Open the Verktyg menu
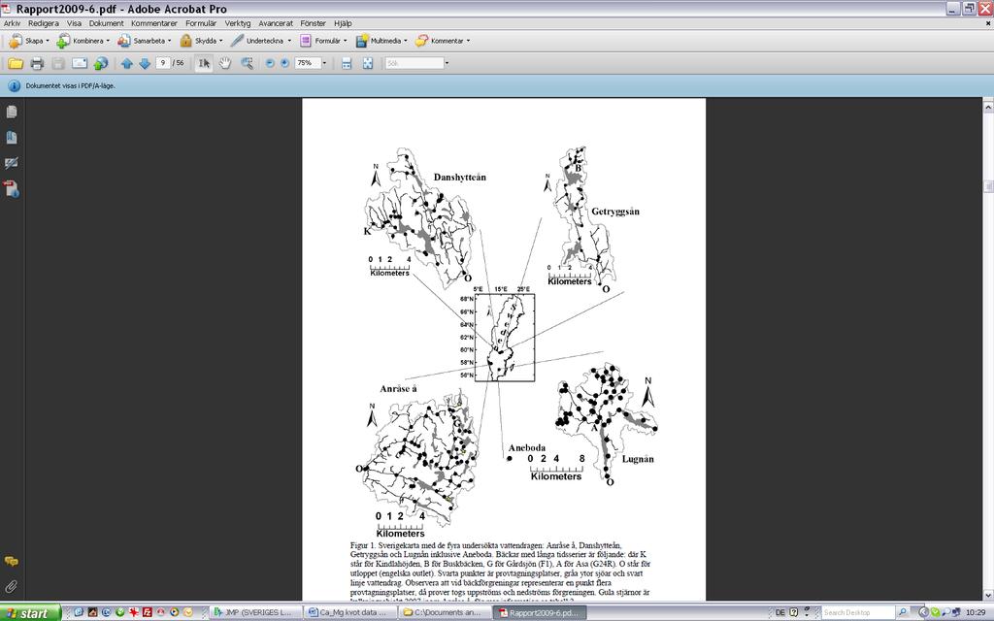This screenshot has width=994, height=621. point(238,23)
